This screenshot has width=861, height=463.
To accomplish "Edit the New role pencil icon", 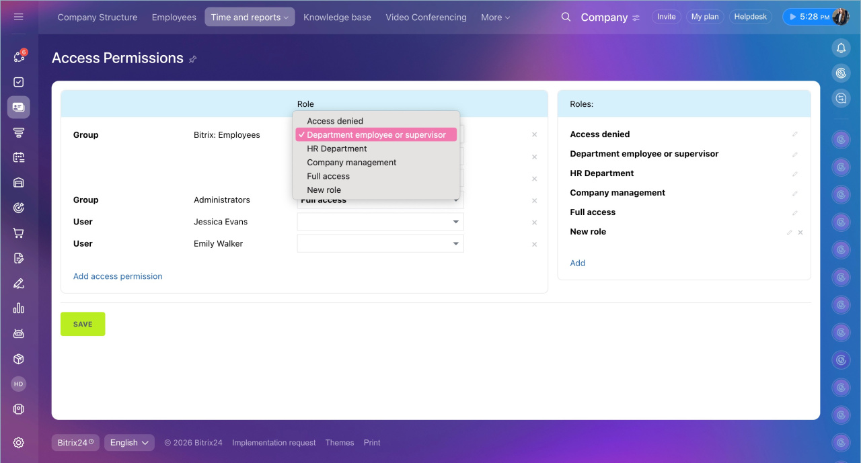I will (790, 233).
